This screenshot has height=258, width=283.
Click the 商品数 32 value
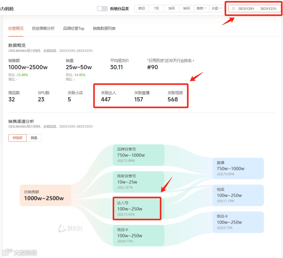(12, 99)
